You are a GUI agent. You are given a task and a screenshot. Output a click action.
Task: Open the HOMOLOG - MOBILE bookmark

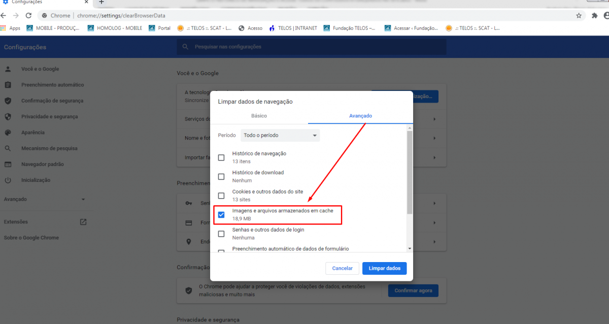coord(115,28)
